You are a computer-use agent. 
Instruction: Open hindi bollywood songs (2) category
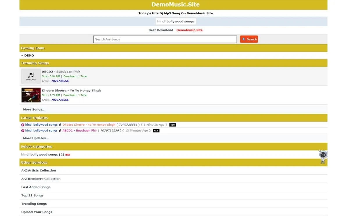[42, 155]
